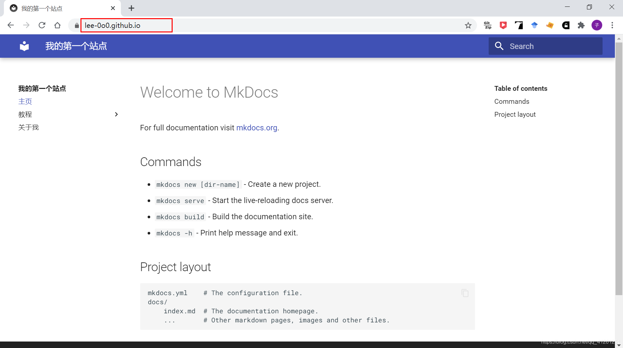This screenshot has height=348, width=623.
Task: Reload the current page
Action: pos(42,25)
